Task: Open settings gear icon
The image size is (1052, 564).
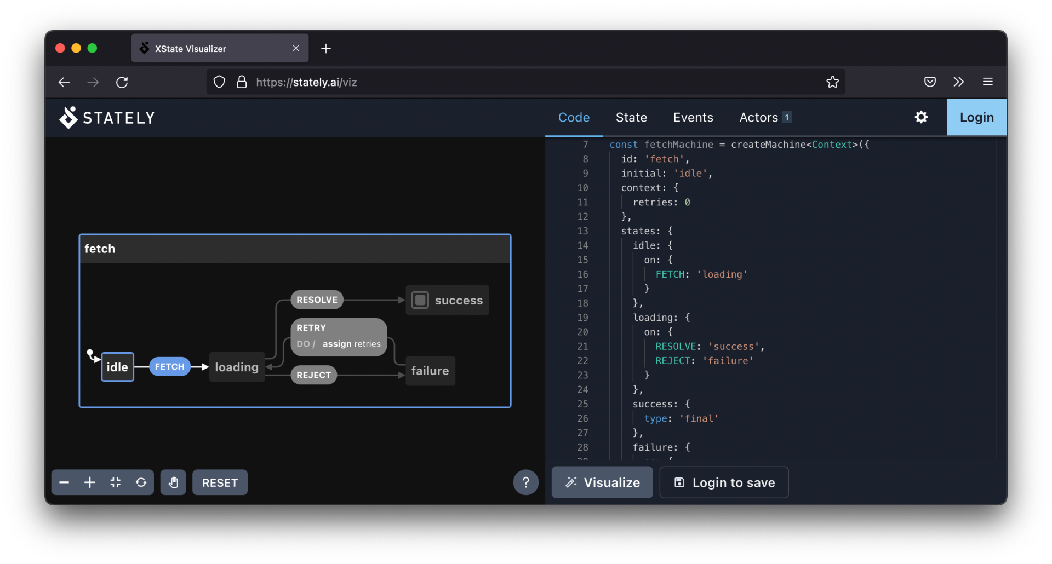Action: [x=921, y=117]
